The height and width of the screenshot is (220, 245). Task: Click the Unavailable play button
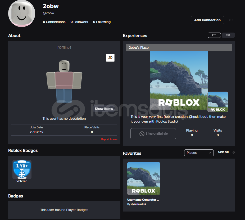click(153, 134)
